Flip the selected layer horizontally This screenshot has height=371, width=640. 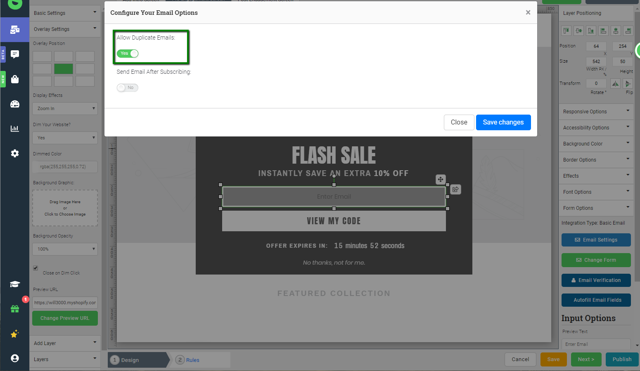coord(615,83)
